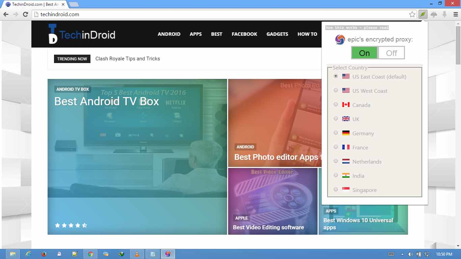The image size is (461, 259).
Task: Click the TechinDroid site logo
Action: (x=82, y=34)
